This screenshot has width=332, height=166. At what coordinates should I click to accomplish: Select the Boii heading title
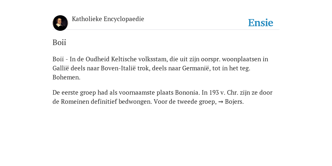(x=59, y=42)
